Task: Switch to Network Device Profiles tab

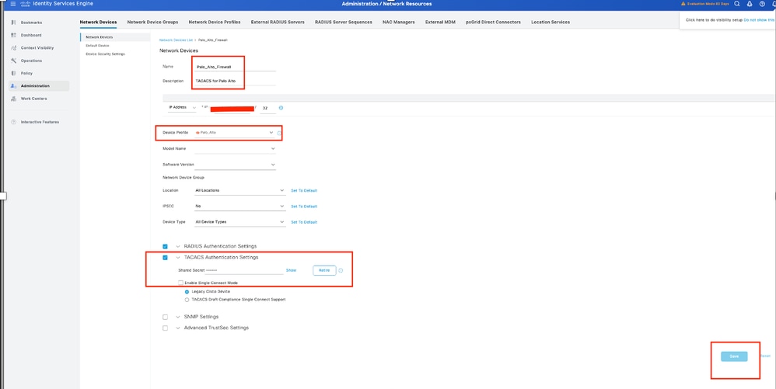Action: [215, 23]
